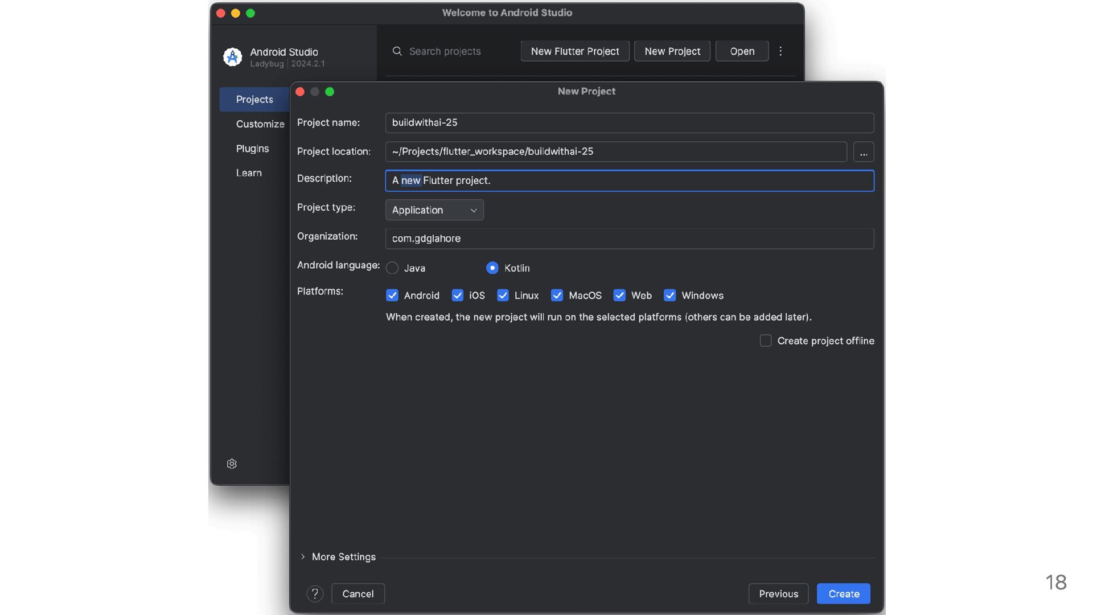Click the Project location path field
Viewport: 1093px width, 615px height.
[x=616, y=152]
